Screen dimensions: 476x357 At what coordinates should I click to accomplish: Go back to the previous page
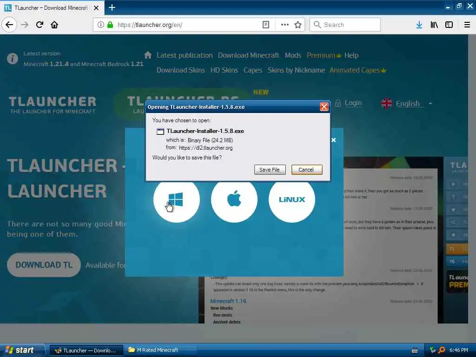click(x=9, y=25)
